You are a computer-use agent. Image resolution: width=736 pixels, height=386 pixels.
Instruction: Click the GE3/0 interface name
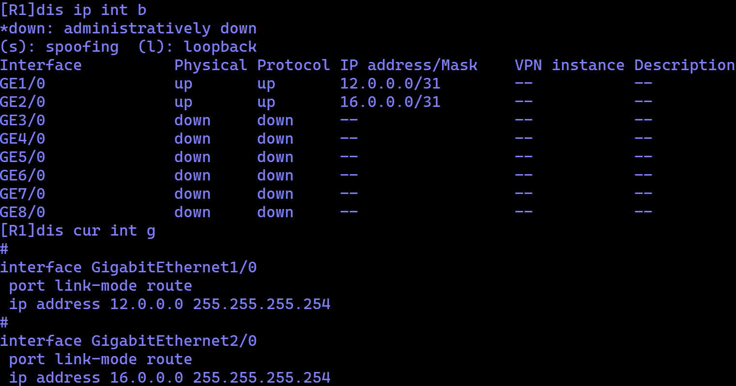pyautogui.click(x=22, y=120)
